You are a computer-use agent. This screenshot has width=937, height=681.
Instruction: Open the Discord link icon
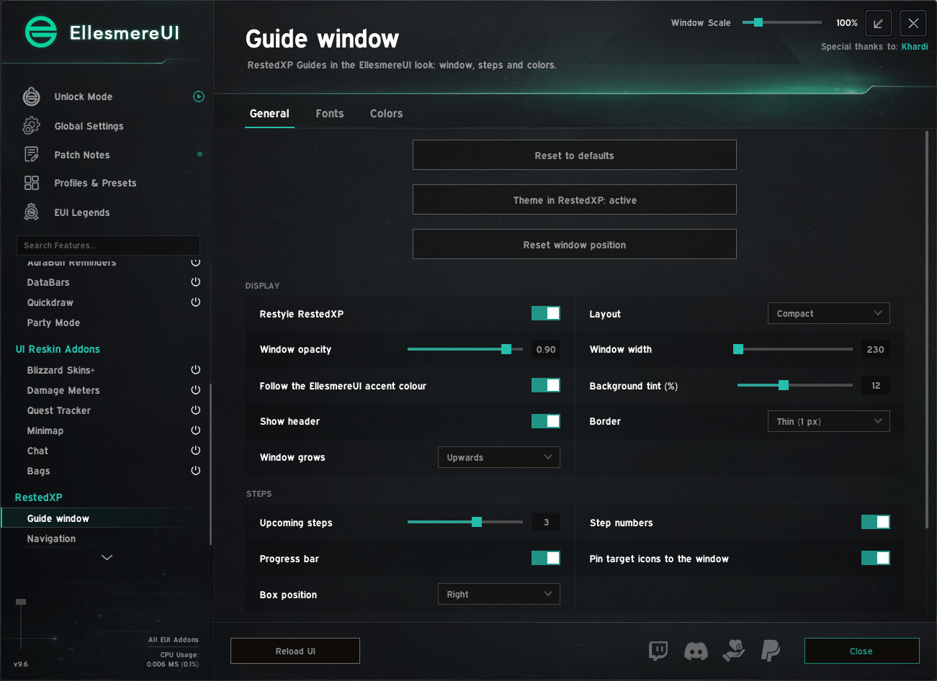[x=696, y=651]
